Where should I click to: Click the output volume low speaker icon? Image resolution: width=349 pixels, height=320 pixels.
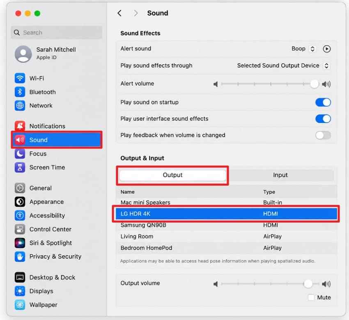216,284
